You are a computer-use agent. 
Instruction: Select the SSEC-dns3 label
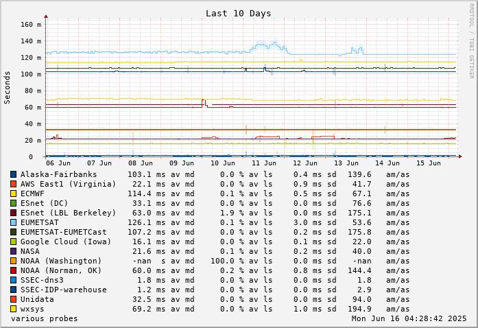[x=42, y=280]
